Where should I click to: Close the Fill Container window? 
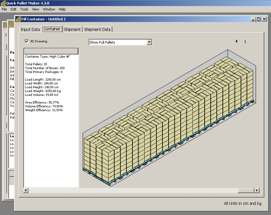[264, 19]
